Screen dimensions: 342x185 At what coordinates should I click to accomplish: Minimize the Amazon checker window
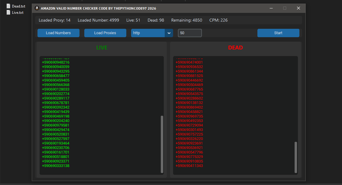[271, 8]
